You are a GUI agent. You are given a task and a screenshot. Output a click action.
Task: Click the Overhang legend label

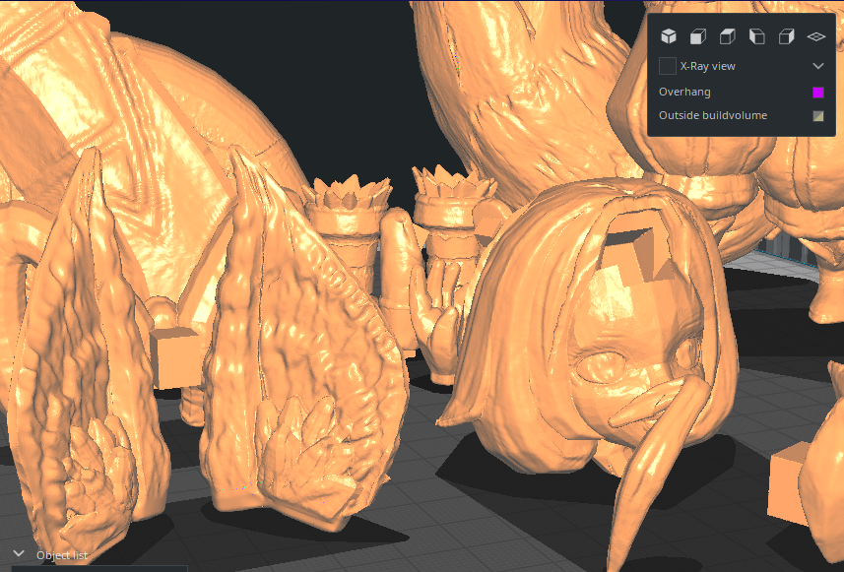(x=684, y=92)
